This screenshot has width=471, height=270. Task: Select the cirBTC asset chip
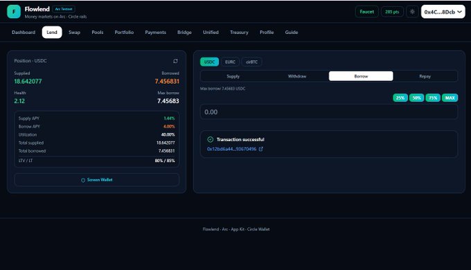tap(251, 62)
